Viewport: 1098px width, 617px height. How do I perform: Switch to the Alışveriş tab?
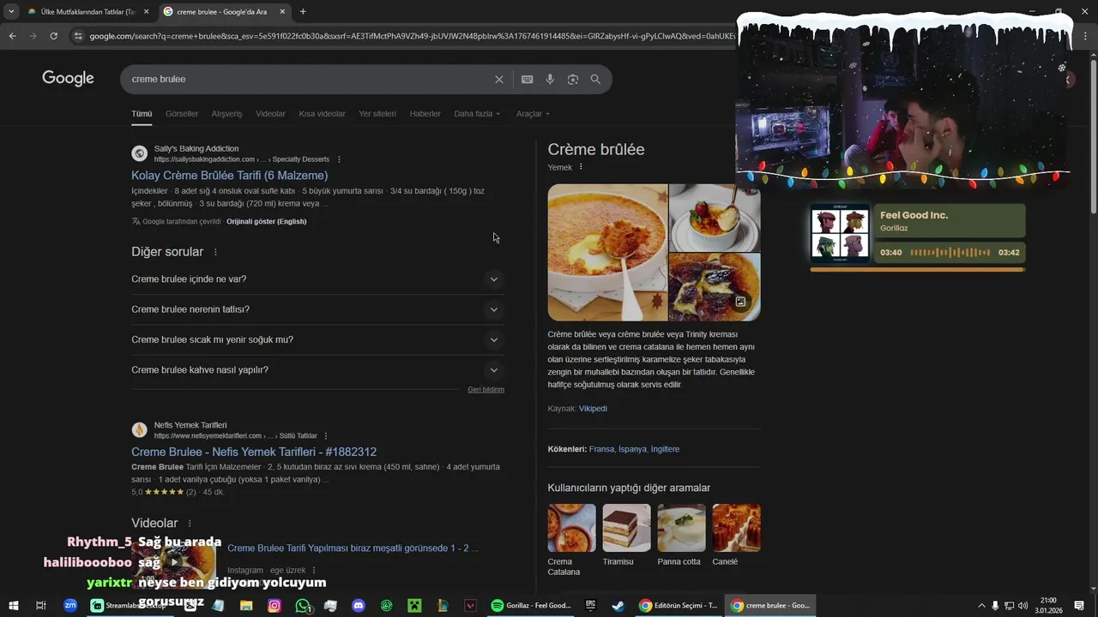point(227,114)
